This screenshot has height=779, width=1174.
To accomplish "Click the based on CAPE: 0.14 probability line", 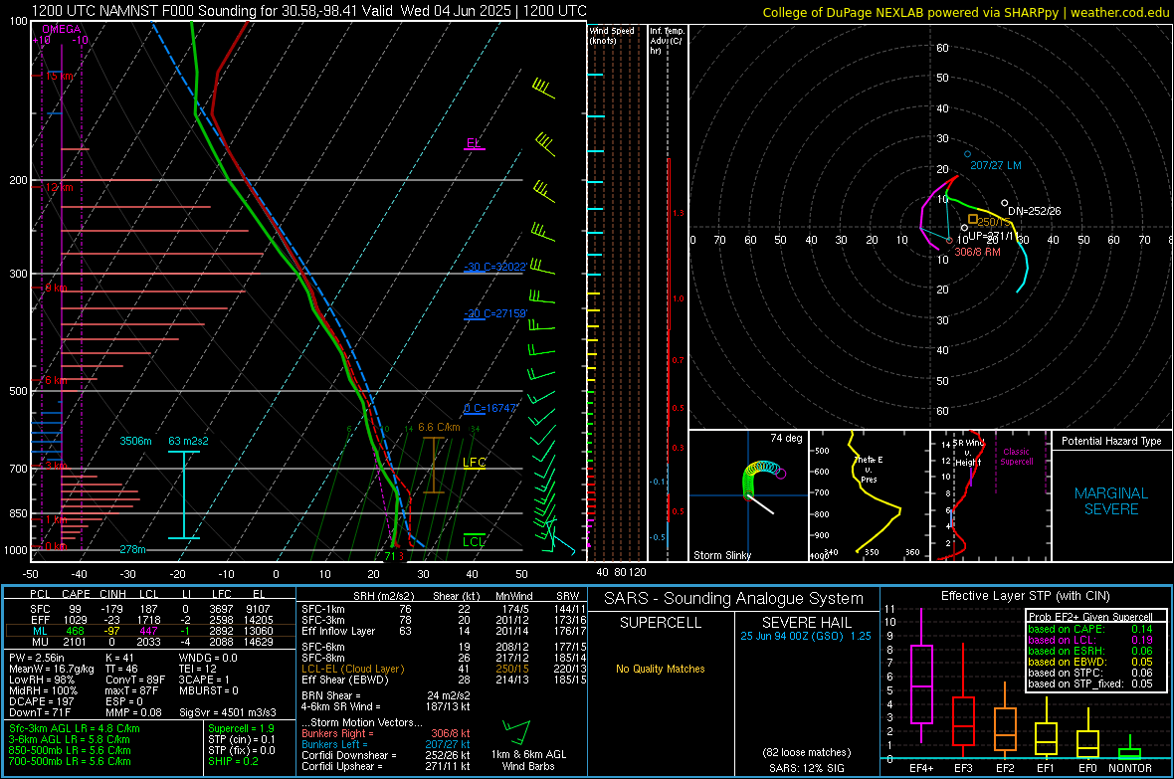I will [1090, 629].
